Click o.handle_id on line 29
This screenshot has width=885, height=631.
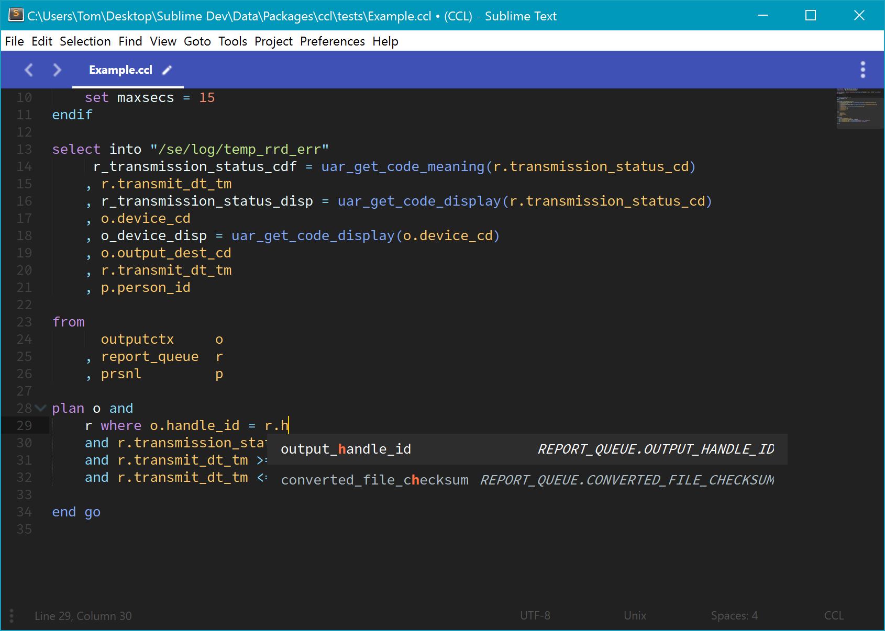195,426
